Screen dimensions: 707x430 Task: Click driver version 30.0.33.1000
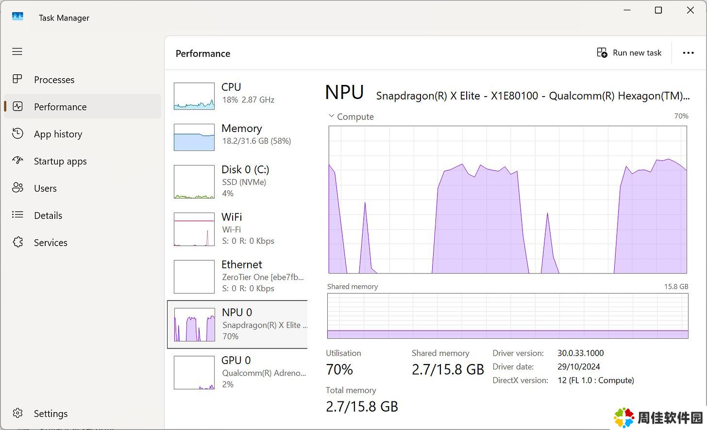(x=581, y=353)
